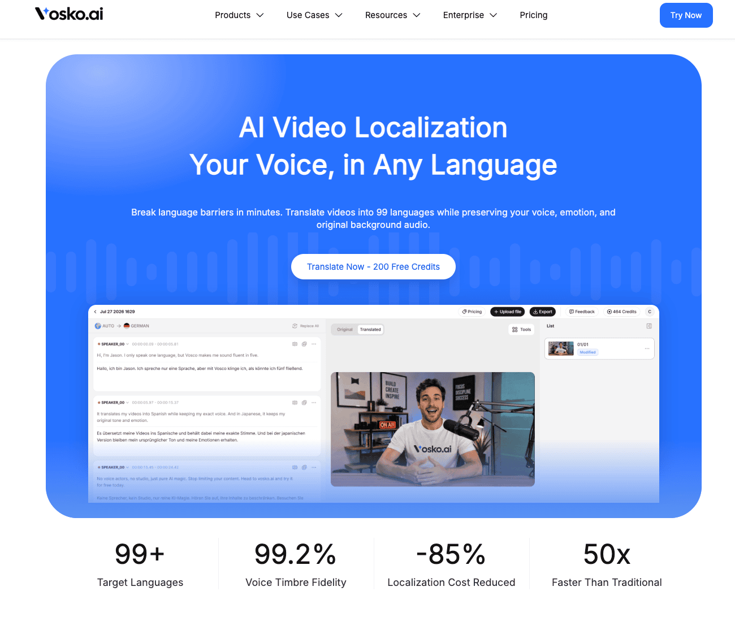
Task: Click the split icon on the 00:00:00.09 segment
Action: (x=295, y=344)
